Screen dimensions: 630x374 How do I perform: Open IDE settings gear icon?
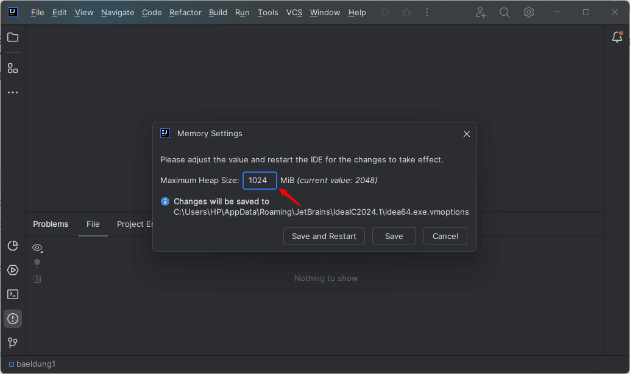[x=529, y=12]
